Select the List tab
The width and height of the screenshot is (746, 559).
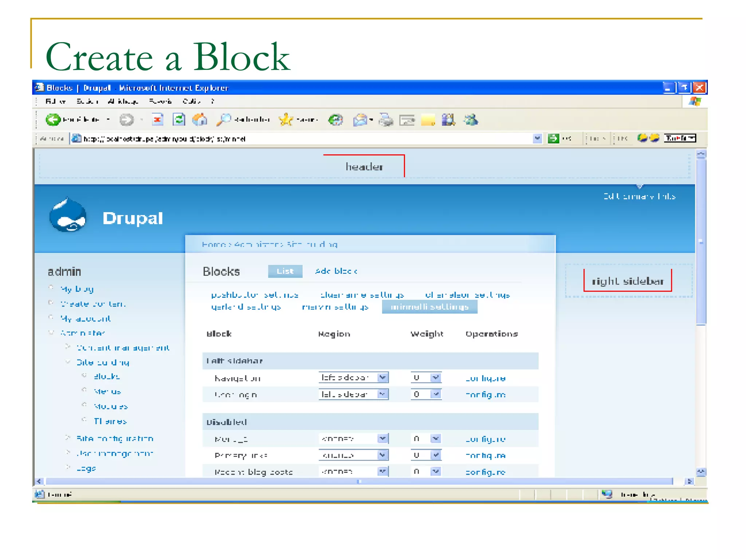tap(285, 271)
